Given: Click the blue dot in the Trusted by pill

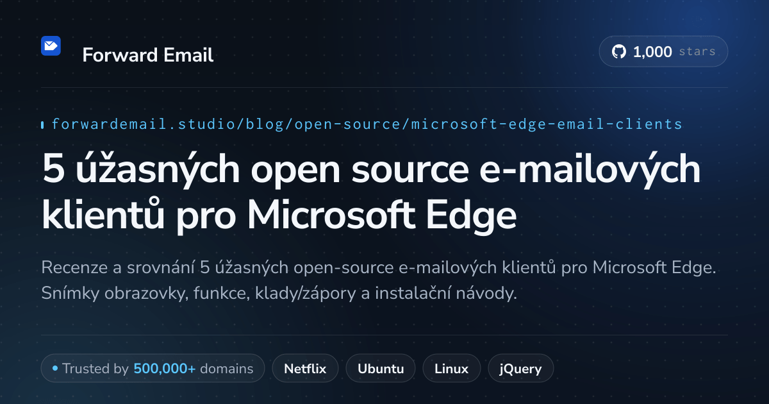Looking at the screenshot, I should pyautogui.click(x=55, y=369).
